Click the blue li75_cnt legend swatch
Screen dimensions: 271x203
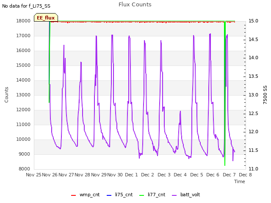(x=109, y=195)
